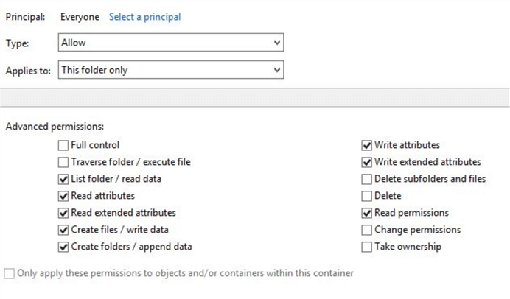Uncheck the Read attributes checkbox
This screenshot has width=510, height=299.
[x=63, y=196]
